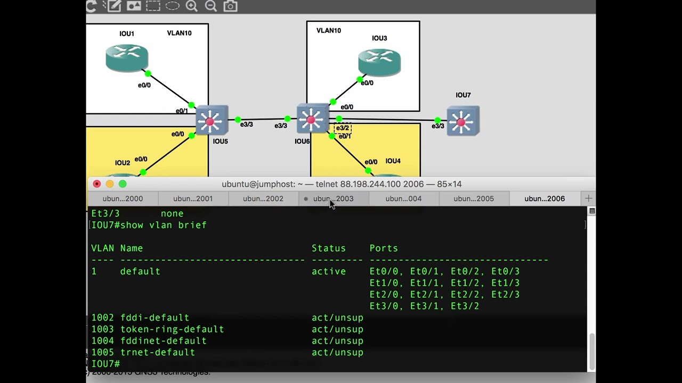The height and width of the screenshot is (383, 682).
Task: Select the Draw rectangle tool
Action: pyautogui.click(x=153, y=6)
